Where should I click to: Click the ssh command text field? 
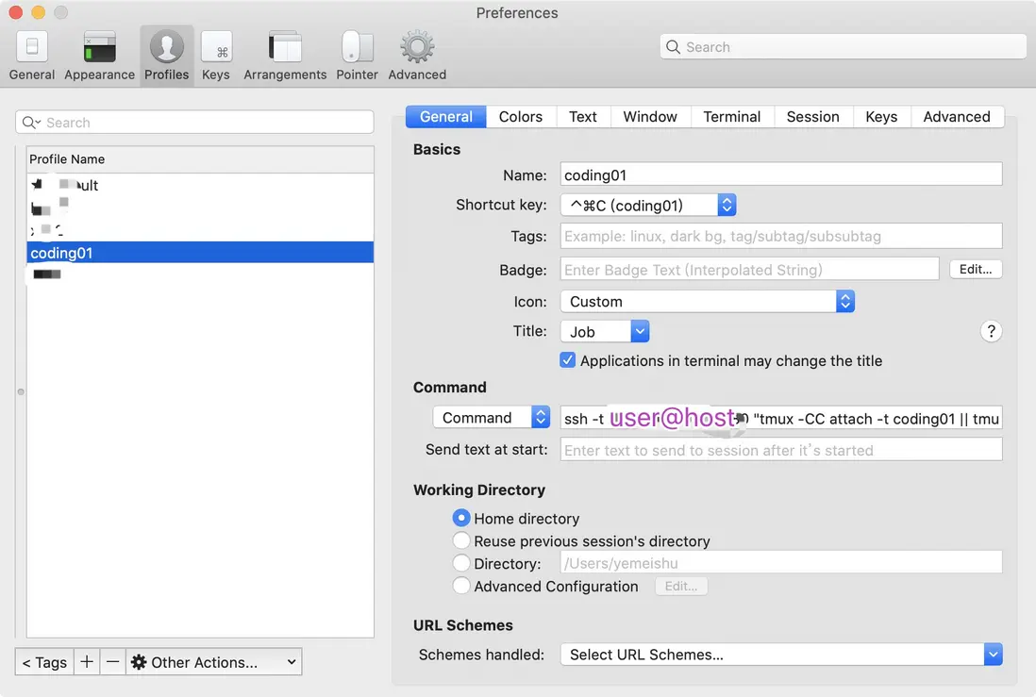point(781,418)
